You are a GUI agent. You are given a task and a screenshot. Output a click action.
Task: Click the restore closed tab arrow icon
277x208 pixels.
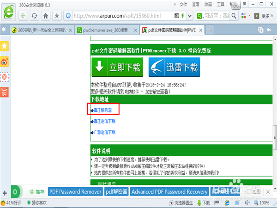(x=269, y=30)
